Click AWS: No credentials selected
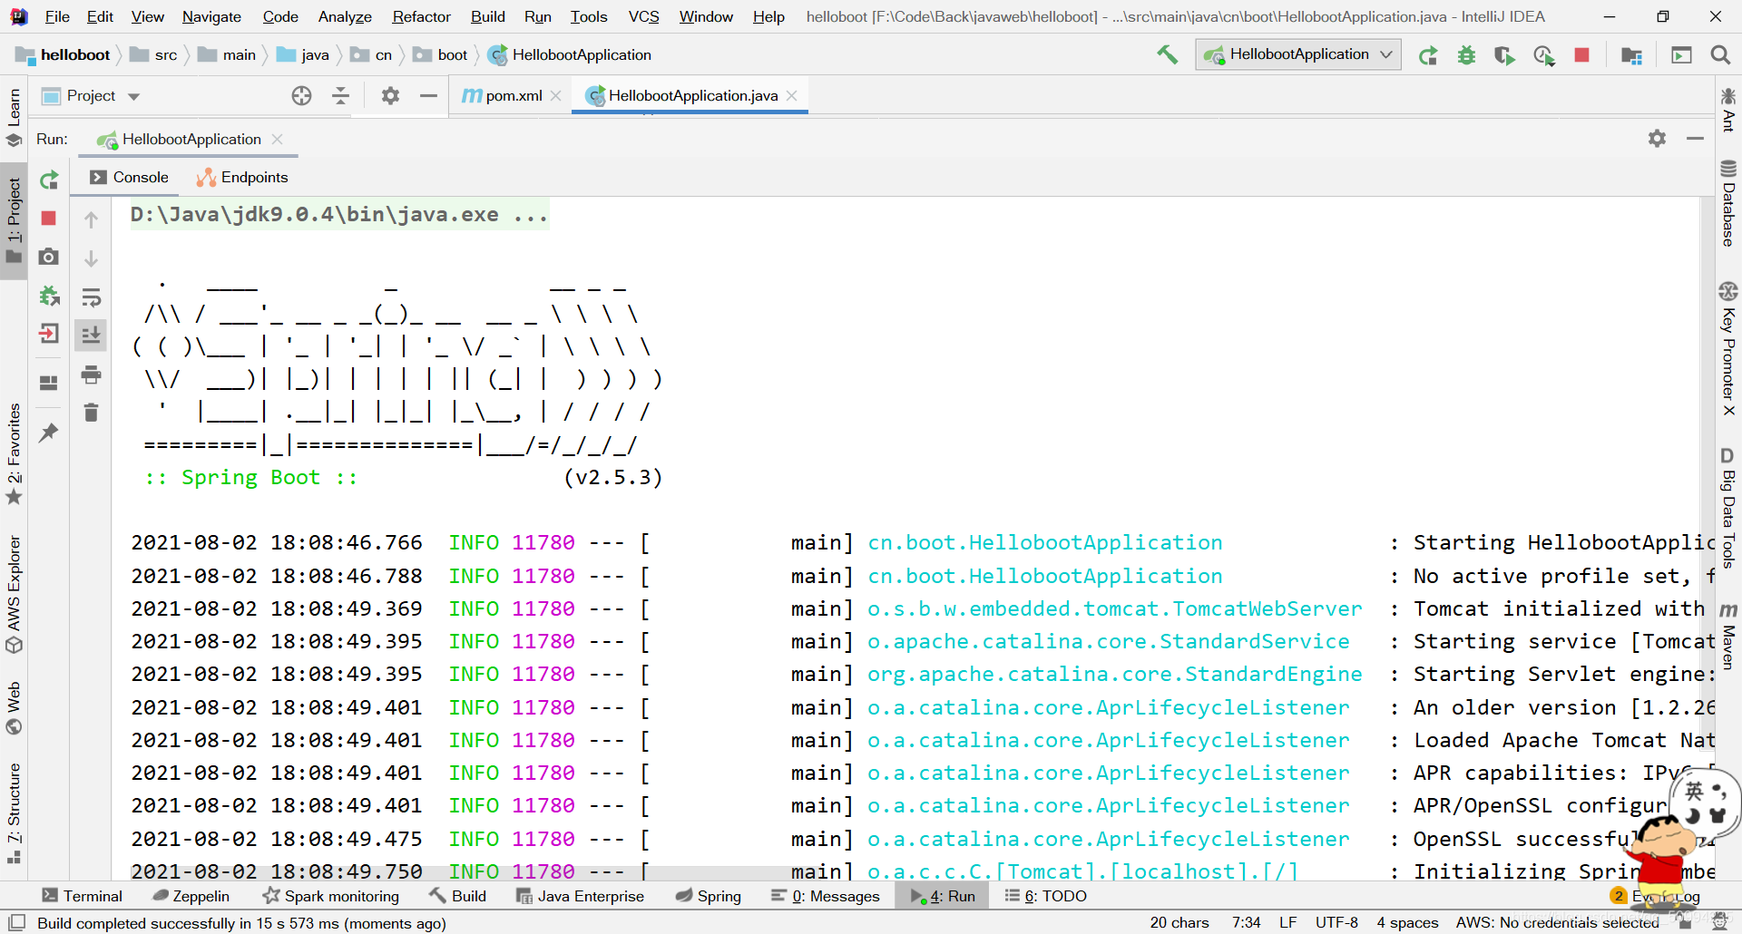1742x934 pixels. coord(1557,922)
